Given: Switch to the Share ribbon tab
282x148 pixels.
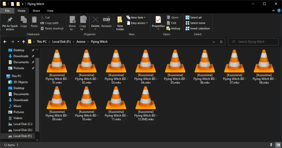Looking at the screenshot, I should (x=36, y=11).
